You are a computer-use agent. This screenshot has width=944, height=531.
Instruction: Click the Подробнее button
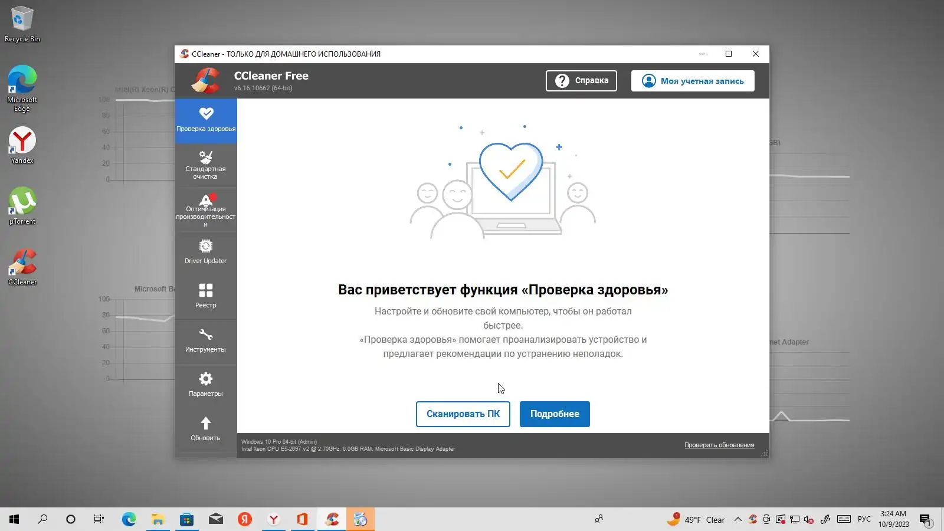(555, 414)
